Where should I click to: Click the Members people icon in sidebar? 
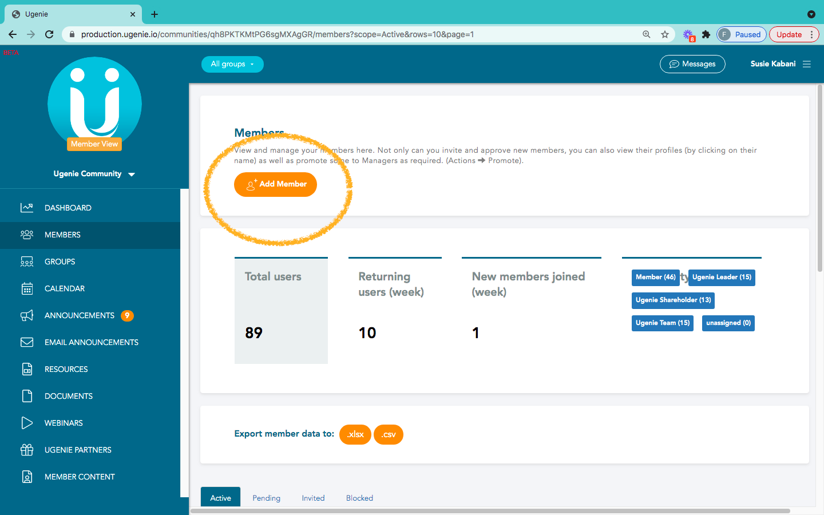point(27,235)
